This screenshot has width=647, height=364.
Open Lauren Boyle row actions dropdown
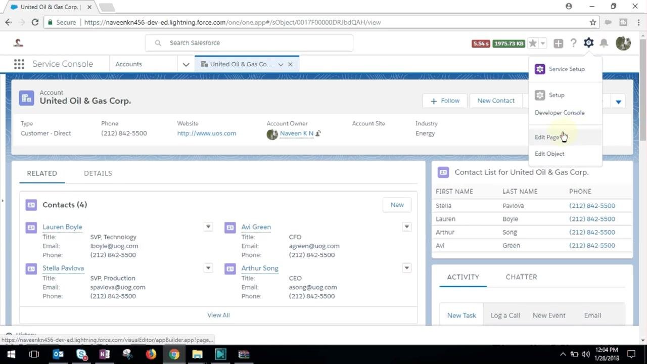(x=208, y=226)
